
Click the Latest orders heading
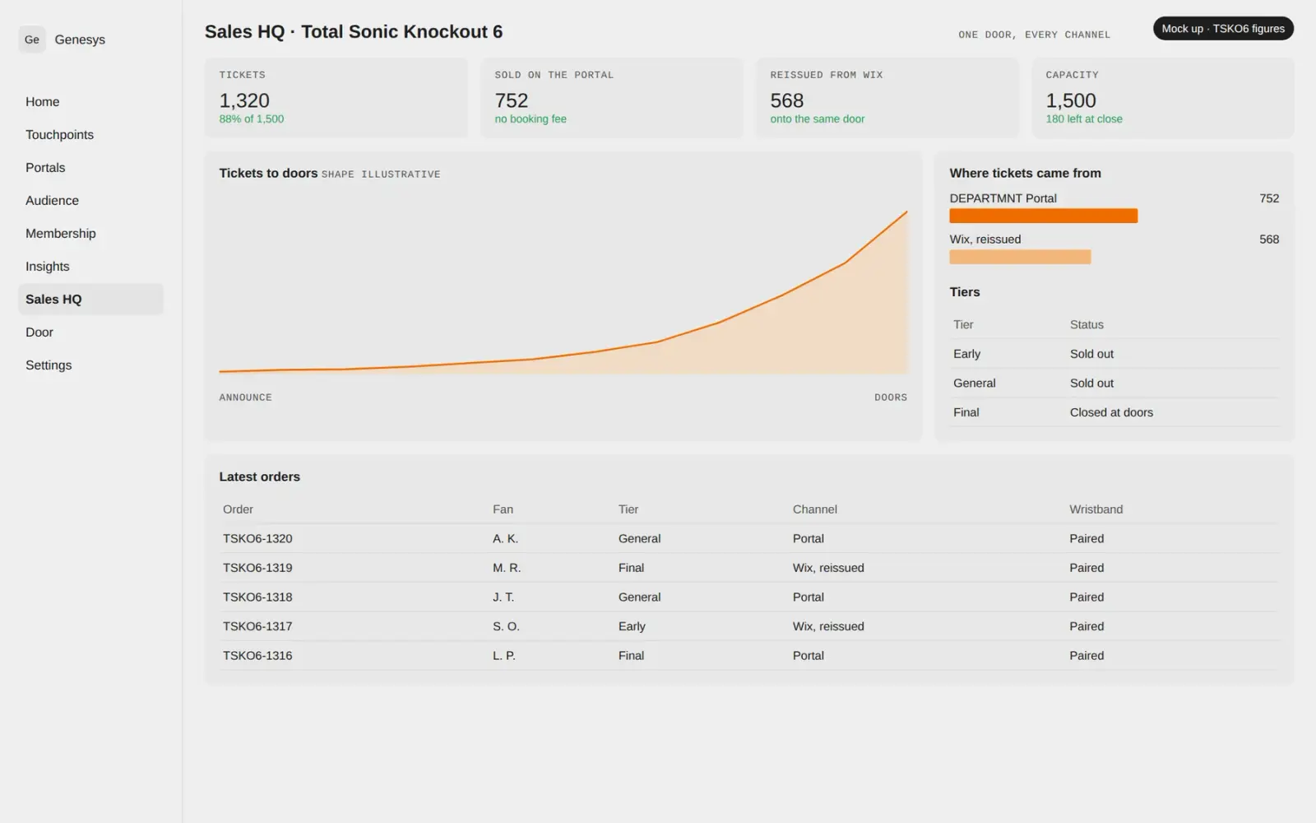coord(259,477)
